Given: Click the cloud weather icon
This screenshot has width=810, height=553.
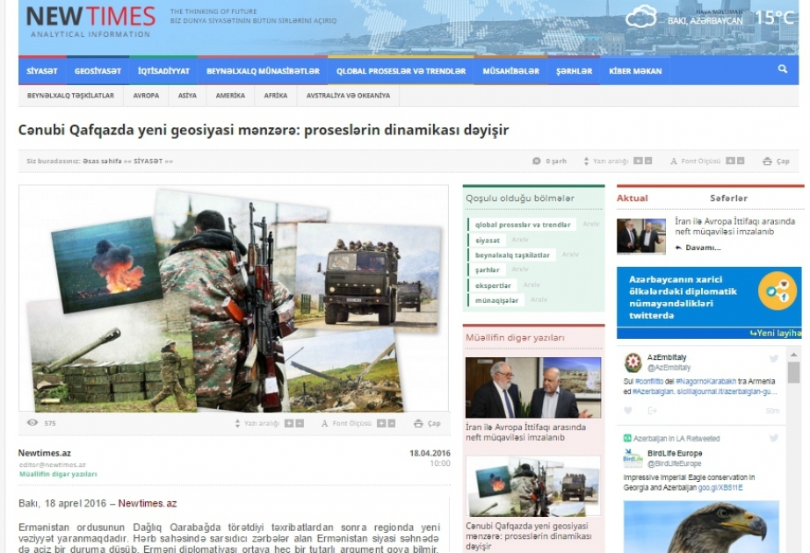Looking at the screenshot, I should (641, 16).
